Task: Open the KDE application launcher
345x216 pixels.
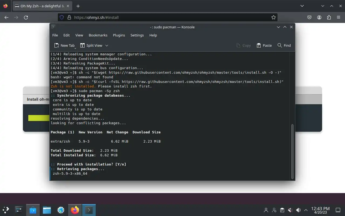Action: point(6,210)
